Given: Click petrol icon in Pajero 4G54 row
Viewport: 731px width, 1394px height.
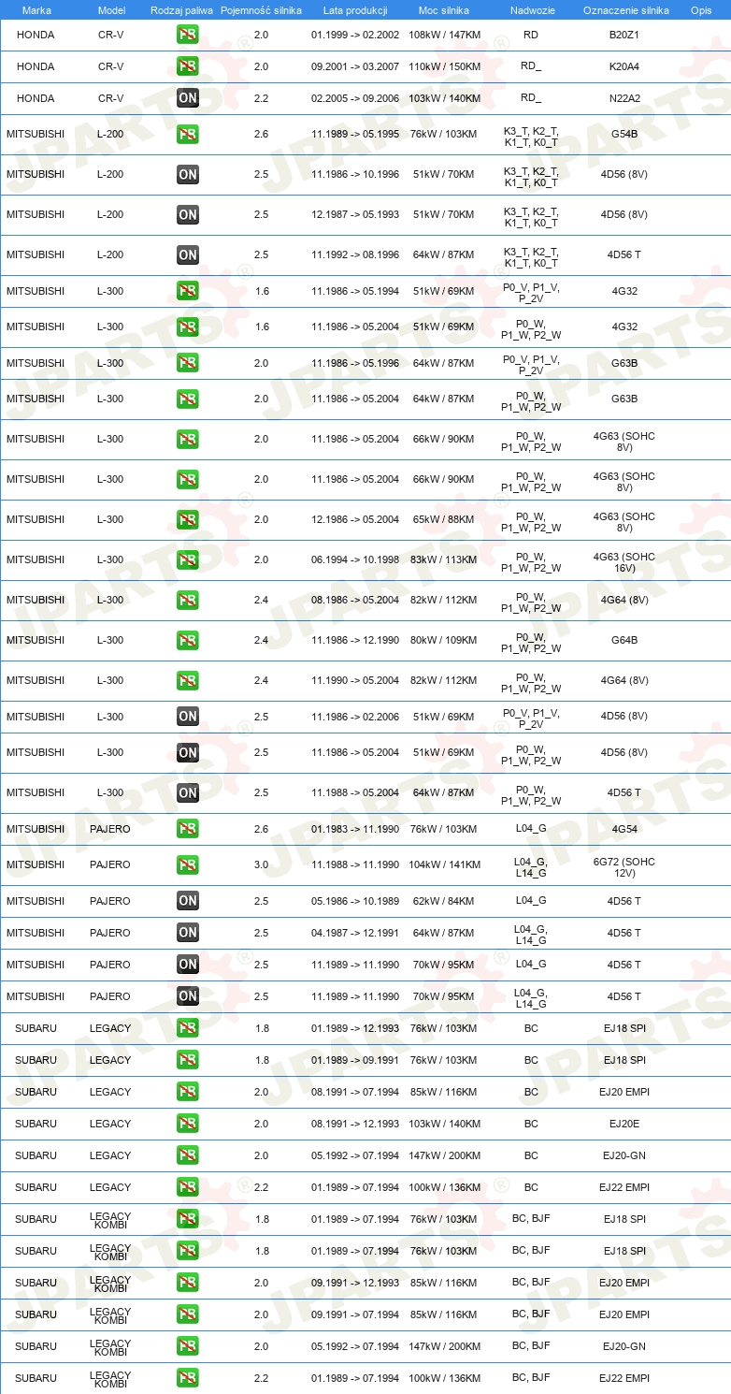Looking at the screenshot, I should (188, 829).
